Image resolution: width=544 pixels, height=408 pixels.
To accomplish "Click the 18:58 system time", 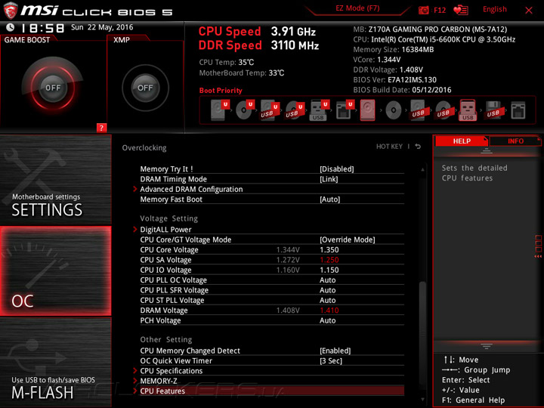I will (x=42, y=28).
